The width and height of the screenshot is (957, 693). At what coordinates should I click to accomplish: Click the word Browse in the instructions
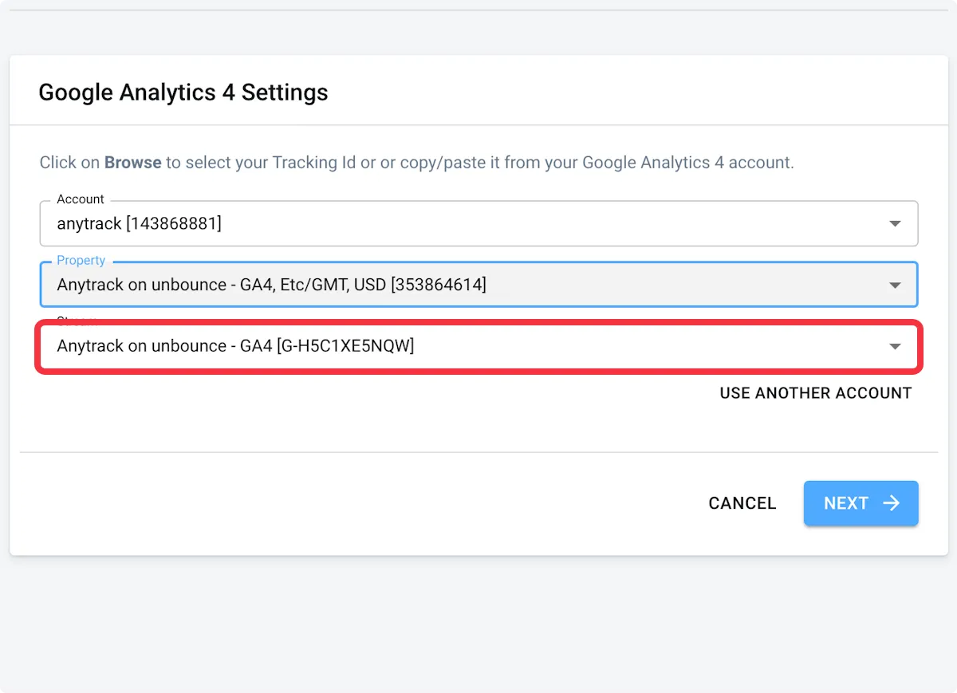click(133, 163)
